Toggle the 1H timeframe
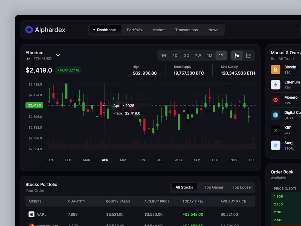This screenshot has width=301, height=226. click(164, 55)
